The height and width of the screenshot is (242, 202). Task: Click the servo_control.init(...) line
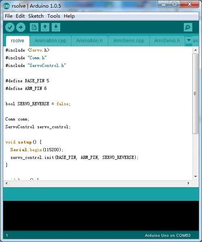(x=74, y=158)
